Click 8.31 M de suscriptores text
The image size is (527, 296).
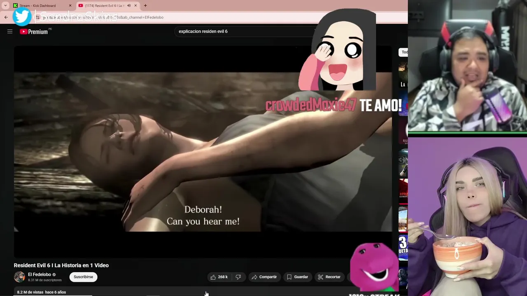45,280
